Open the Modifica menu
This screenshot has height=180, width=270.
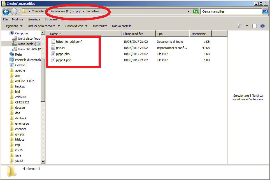tap(18, 19)
